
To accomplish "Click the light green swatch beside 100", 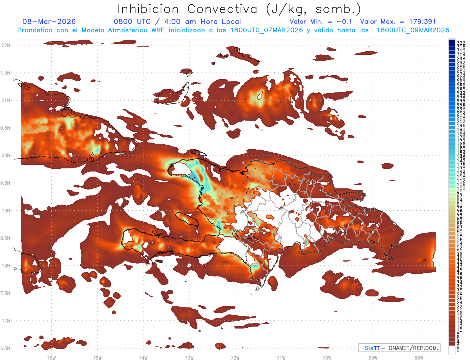I will [452, 190].
